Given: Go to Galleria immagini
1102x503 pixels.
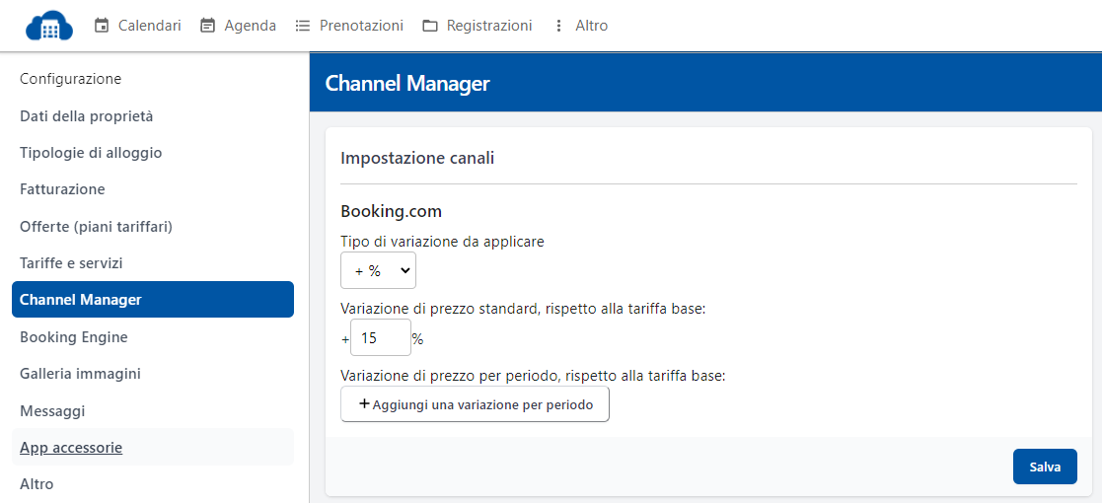Looking at the screenshot, I should 80,374.
